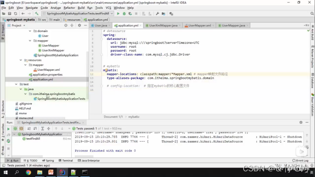Open project settings wrench icon

click(157, 14)
